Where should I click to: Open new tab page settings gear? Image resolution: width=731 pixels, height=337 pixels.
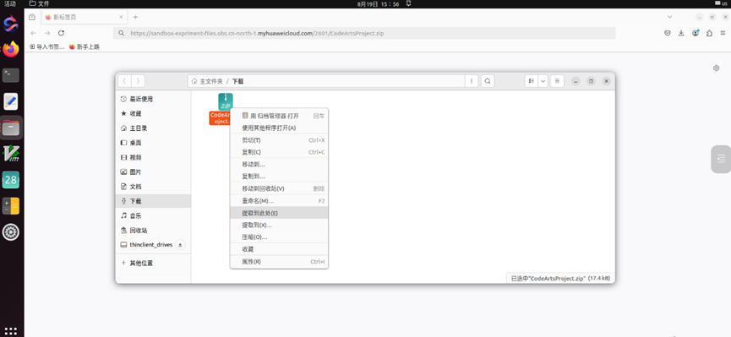point(717,68)
